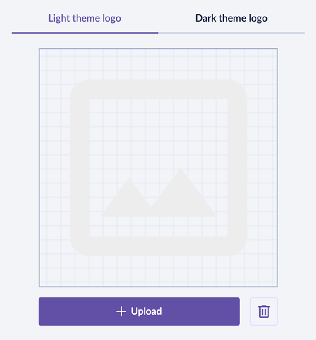Viewport: 316px width, 340px height.
Task: Show the Light theme logo panel
Action: (x=84, y=18)
